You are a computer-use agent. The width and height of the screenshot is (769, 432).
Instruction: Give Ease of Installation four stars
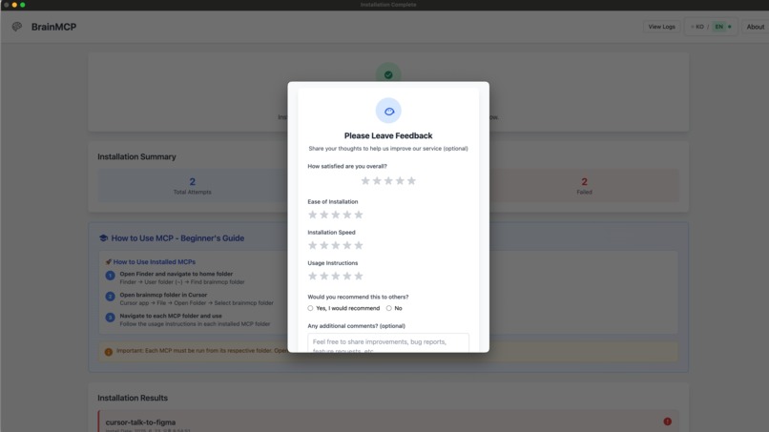347,215
